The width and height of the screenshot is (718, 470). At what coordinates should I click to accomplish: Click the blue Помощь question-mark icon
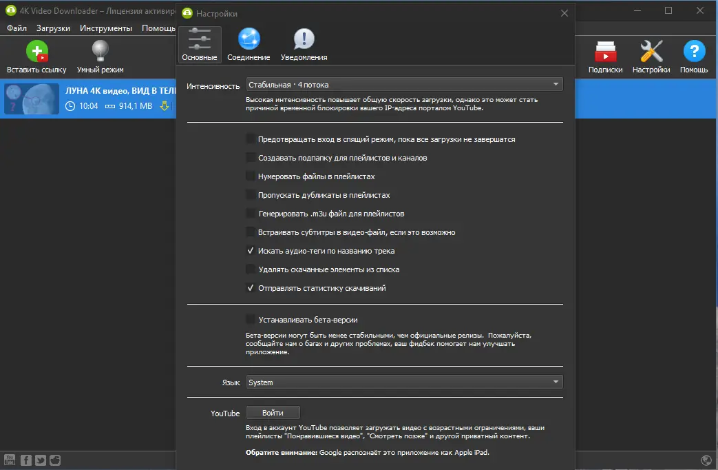tap(694, 51)
